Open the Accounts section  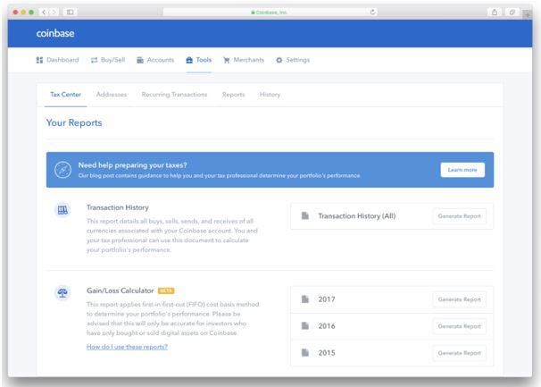[x=155, y=60]
